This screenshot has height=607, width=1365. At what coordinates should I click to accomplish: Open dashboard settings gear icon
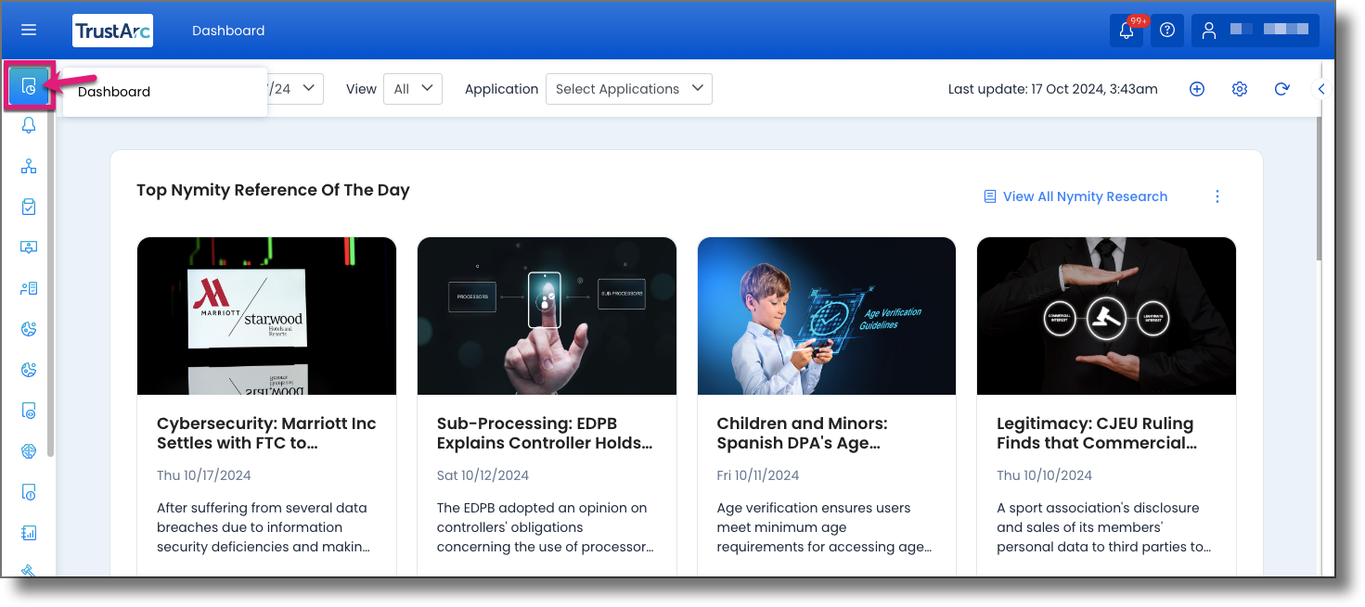(1240, 89)
